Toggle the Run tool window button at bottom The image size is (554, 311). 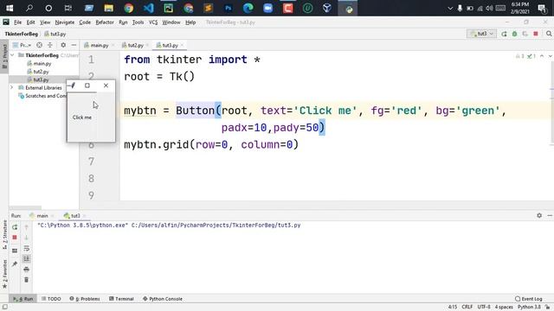[x=23, y=299]
